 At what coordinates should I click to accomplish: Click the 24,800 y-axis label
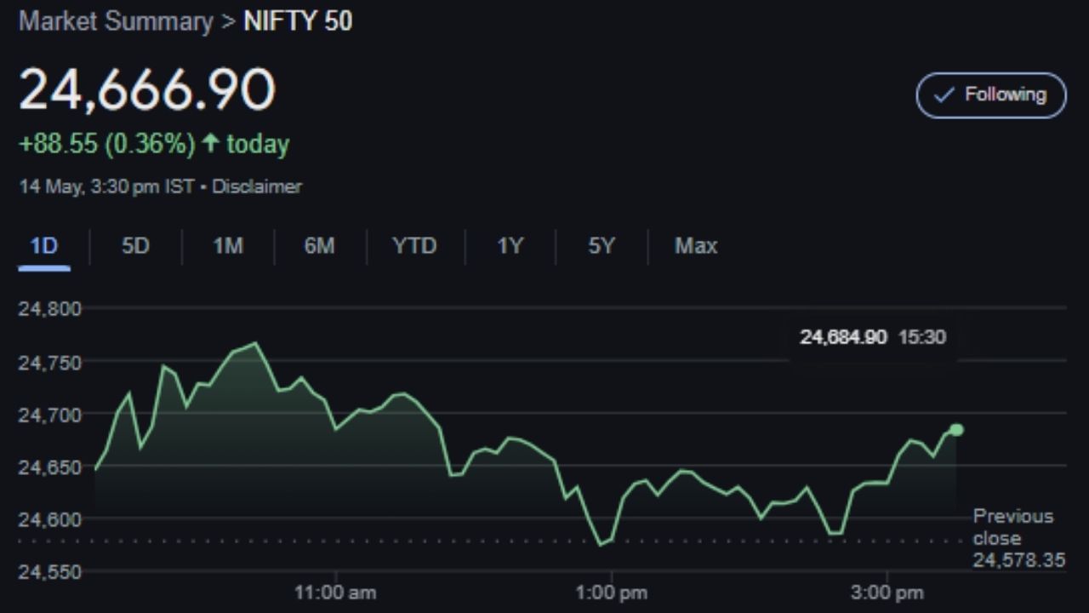coord(49,309)
